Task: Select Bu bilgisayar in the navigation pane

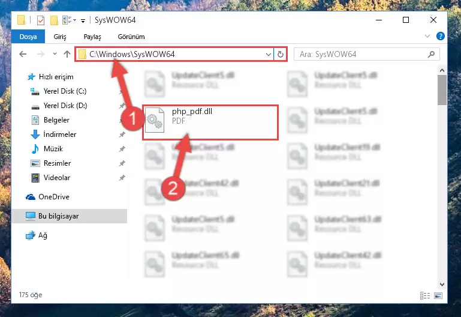Action: (69, 216)
